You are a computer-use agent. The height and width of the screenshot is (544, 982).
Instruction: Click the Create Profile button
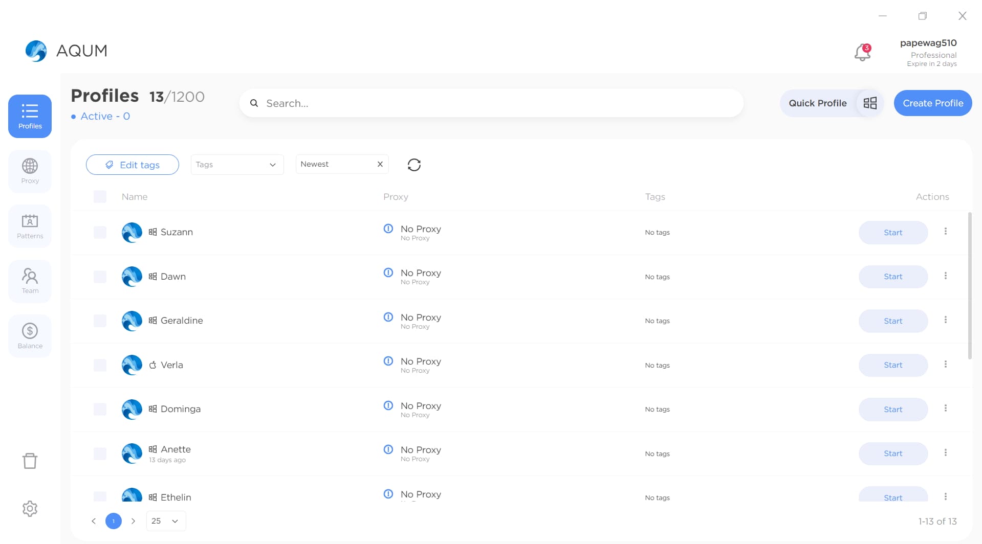932,103
